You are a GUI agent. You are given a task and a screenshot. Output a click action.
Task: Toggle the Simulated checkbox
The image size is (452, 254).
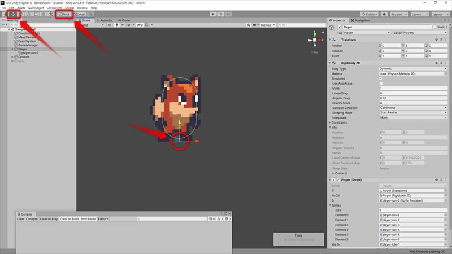point(381,78)
